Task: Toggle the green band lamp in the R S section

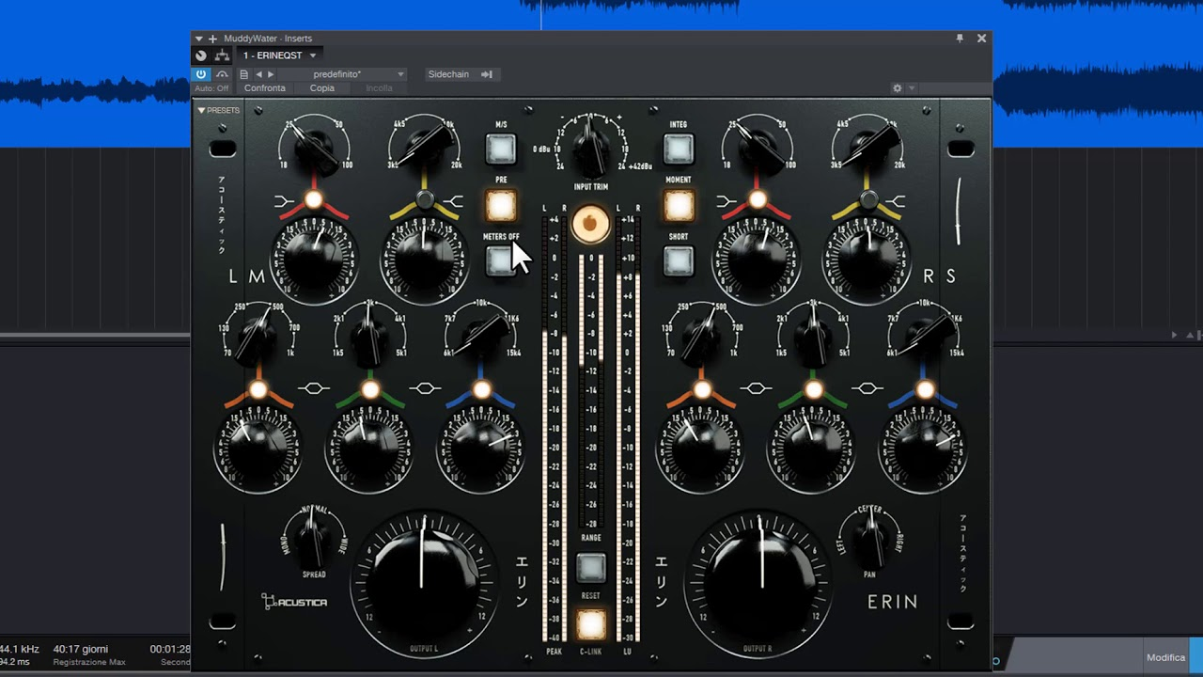Action: click(x=814, y=389)
